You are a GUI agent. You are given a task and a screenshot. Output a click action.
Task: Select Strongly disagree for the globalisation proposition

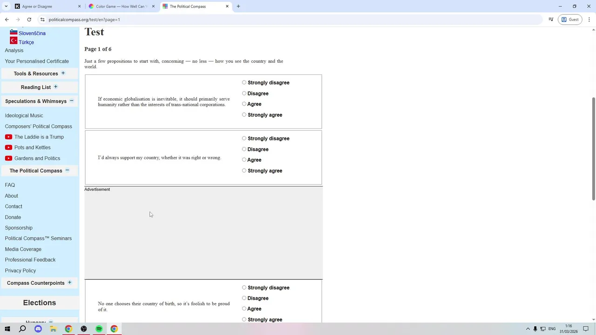[244, 82]
